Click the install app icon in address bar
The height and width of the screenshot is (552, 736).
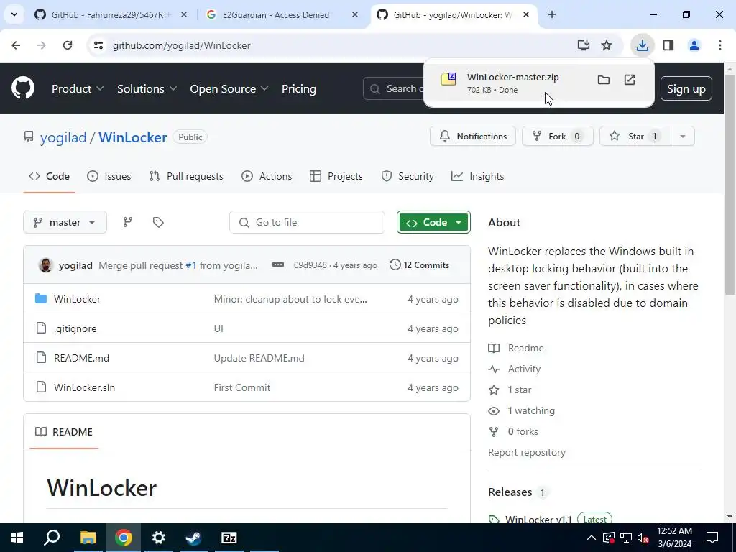[583, 45]
